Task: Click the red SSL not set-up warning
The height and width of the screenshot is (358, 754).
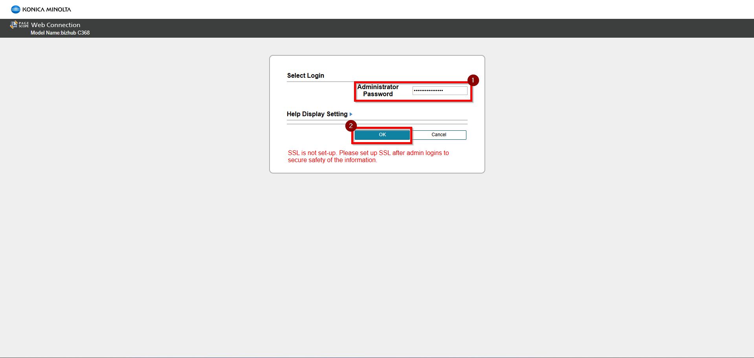Action: pyautogui.click(x=368, y=156)
